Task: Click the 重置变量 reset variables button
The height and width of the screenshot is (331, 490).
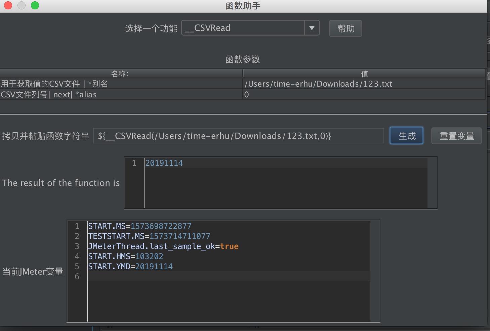Action: [456, 136]
